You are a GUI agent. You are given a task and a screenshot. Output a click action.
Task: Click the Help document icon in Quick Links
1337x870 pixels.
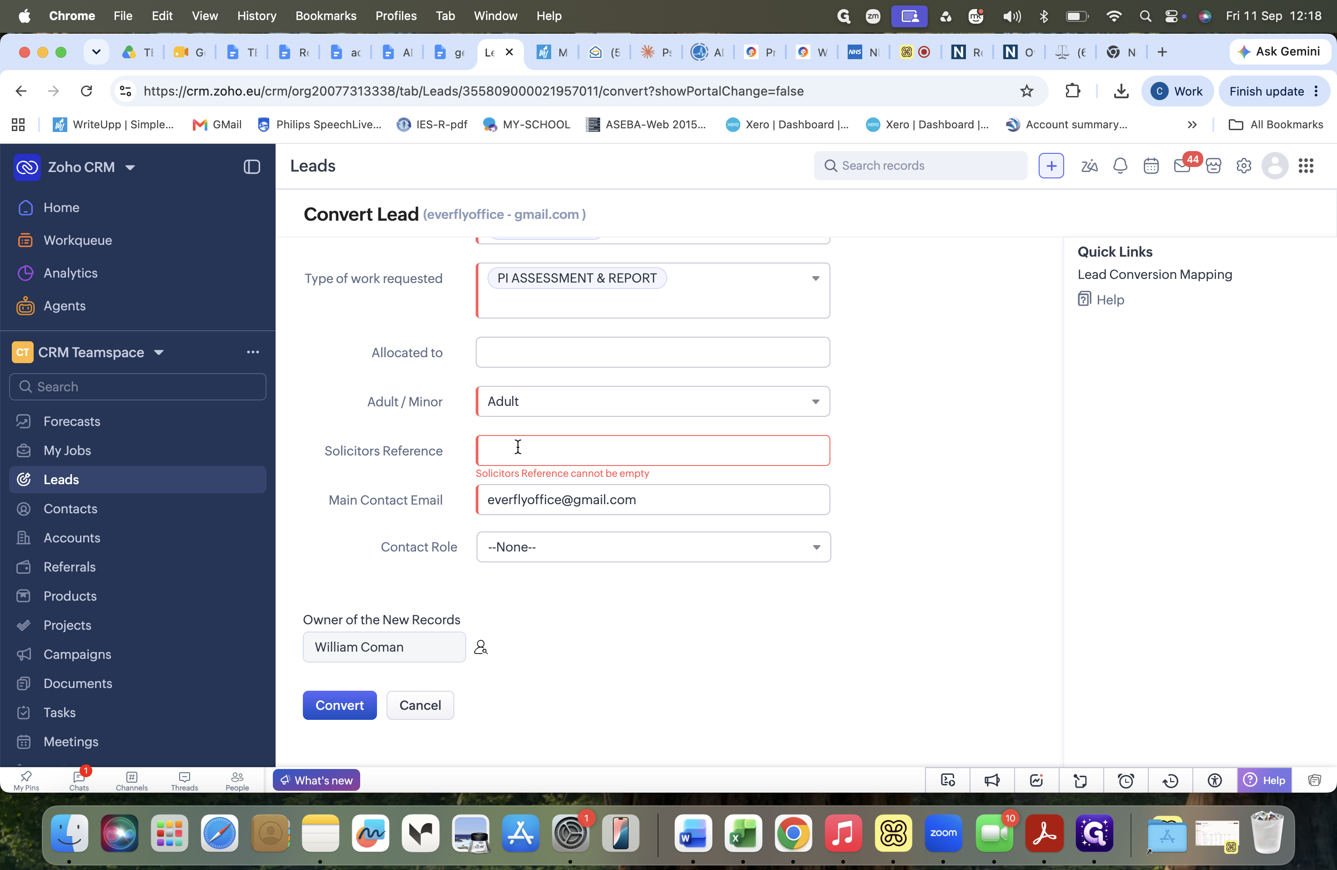pos(1084,299)
